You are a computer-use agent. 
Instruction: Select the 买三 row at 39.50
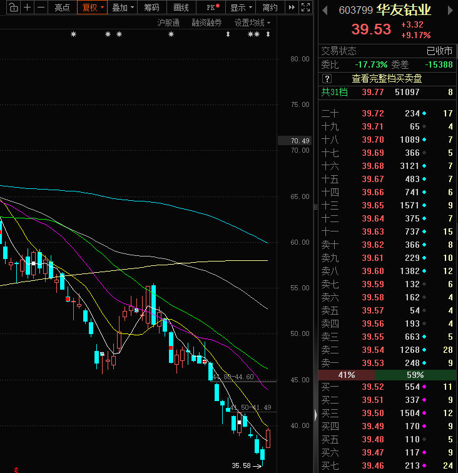pos(387,413)
